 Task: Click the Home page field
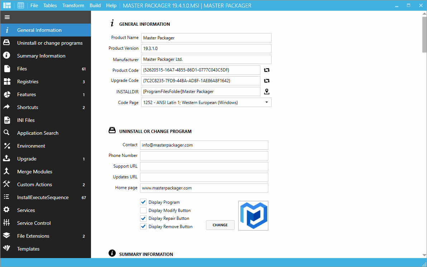coord(204,188)
